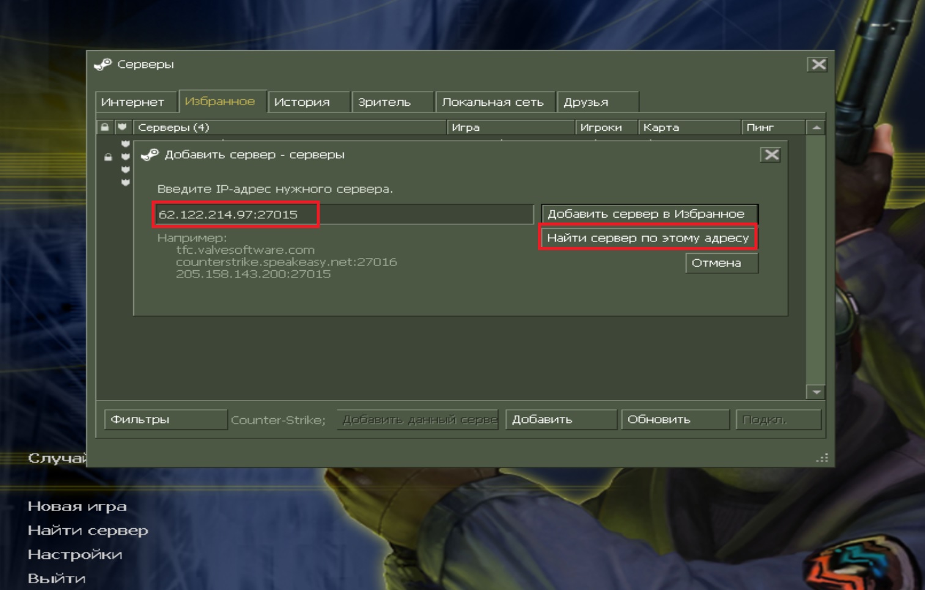Go to the Зритель tab
Image resolution: width=925 pixels, height=590 pixels.
click(x=393, y=102)
